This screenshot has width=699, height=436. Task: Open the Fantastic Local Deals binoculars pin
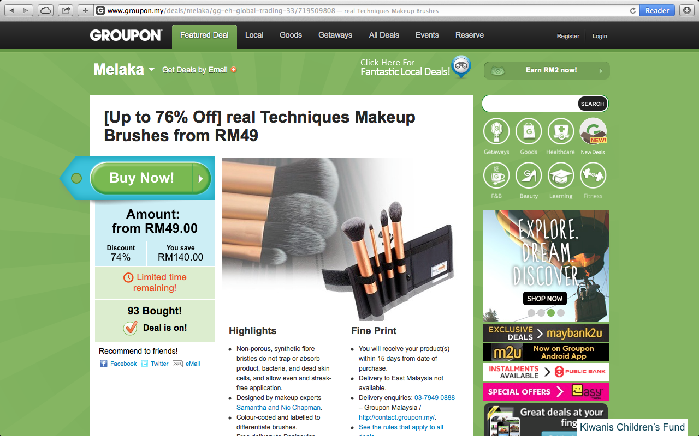click(461, 66)
